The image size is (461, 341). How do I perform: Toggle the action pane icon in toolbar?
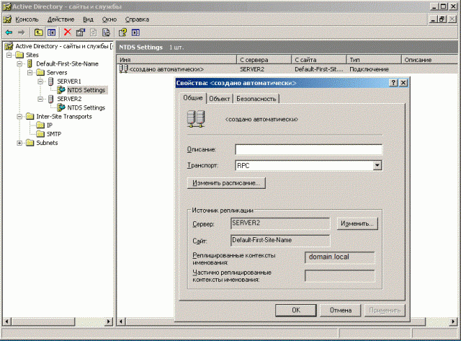pyautogui.click(x=135, y=32)
